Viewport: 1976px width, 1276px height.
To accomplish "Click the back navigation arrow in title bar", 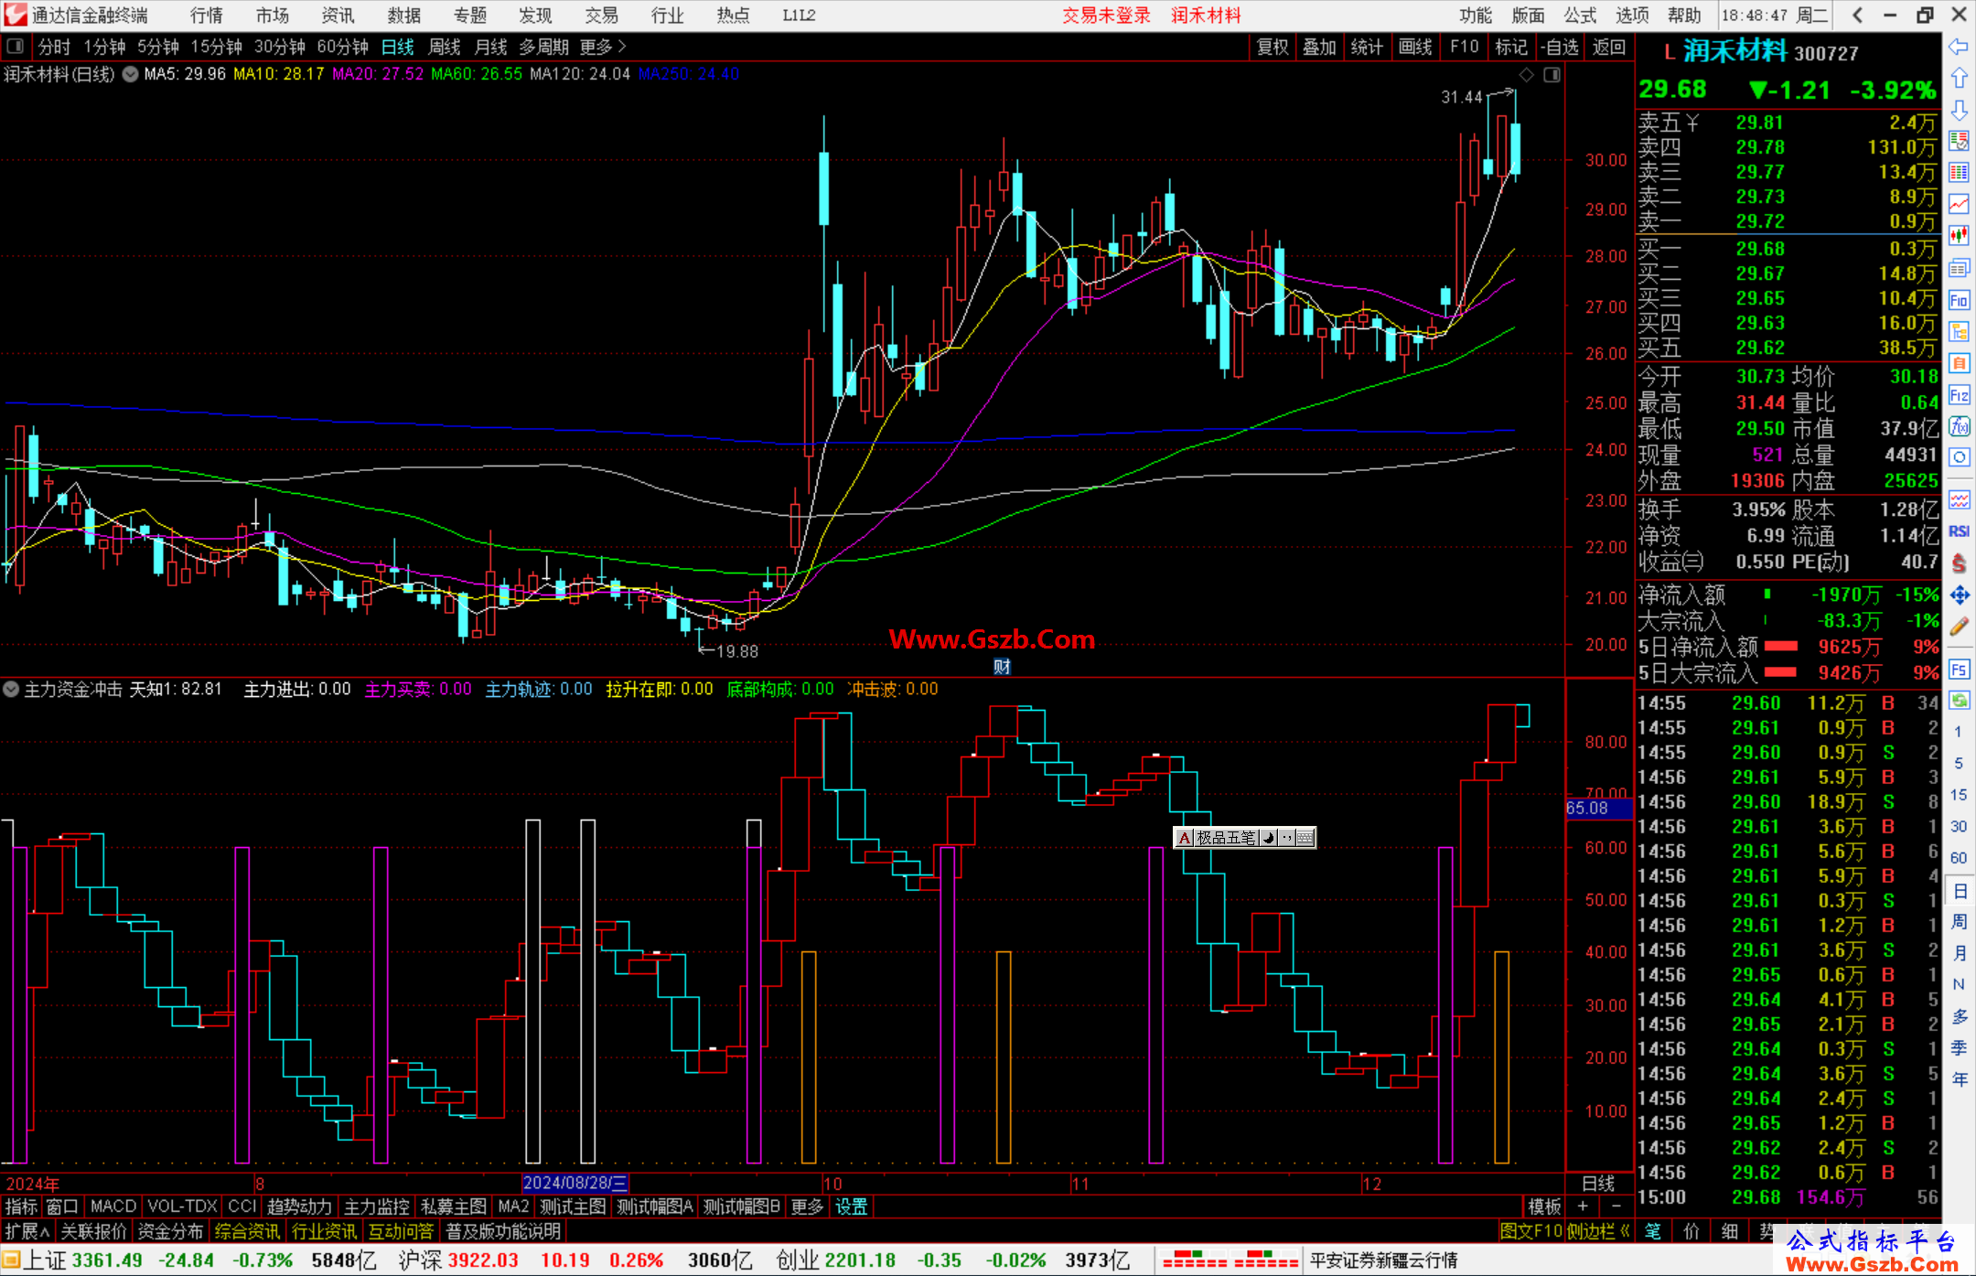I will pos(1857,15).
